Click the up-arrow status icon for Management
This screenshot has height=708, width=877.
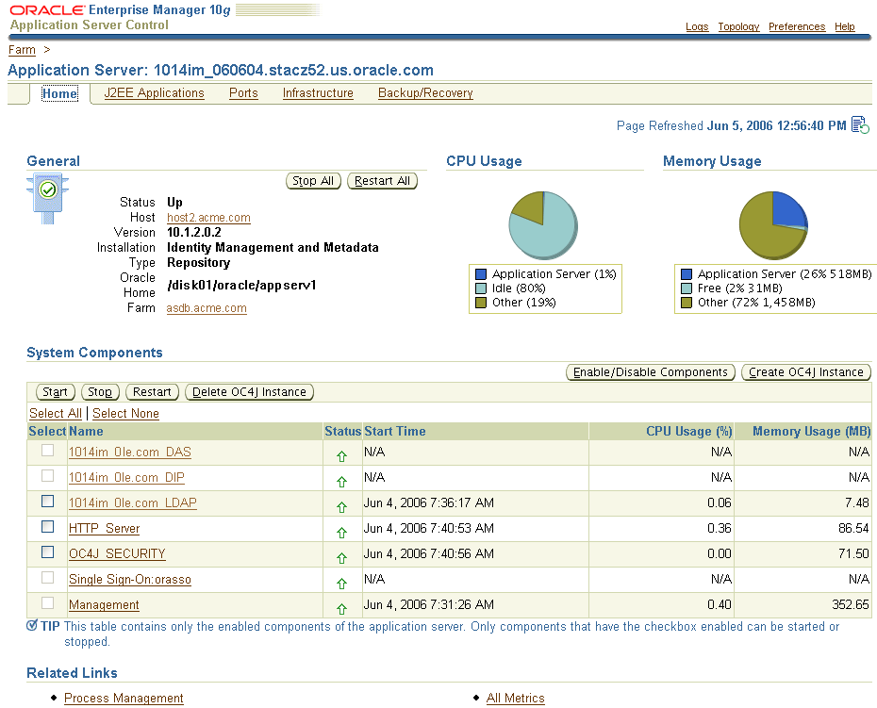341,609
